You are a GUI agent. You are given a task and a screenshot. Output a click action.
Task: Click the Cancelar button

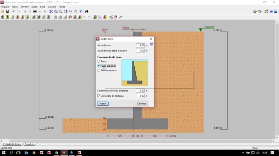click(141, 104)
